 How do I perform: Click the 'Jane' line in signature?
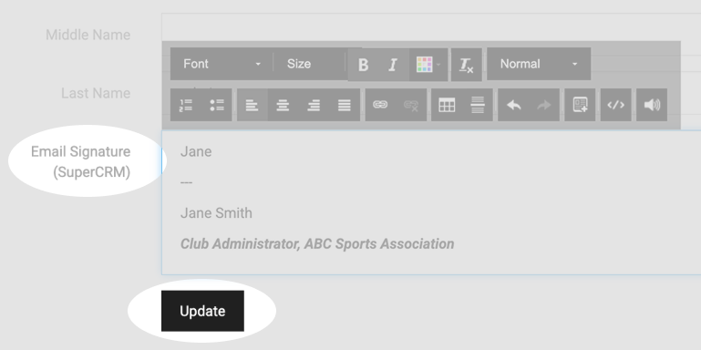(196, 152)
